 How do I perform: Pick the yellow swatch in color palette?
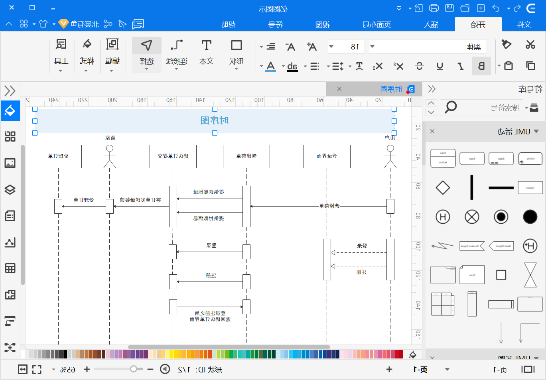[172, 354]
